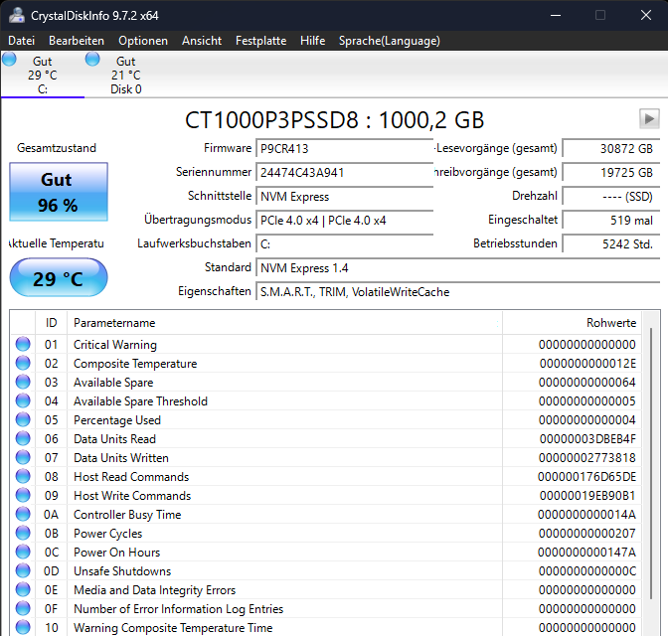Viewport: 668px width, 636px height.
Task: Click the status orb for Host Write Commands
Action: pos(23,495)
